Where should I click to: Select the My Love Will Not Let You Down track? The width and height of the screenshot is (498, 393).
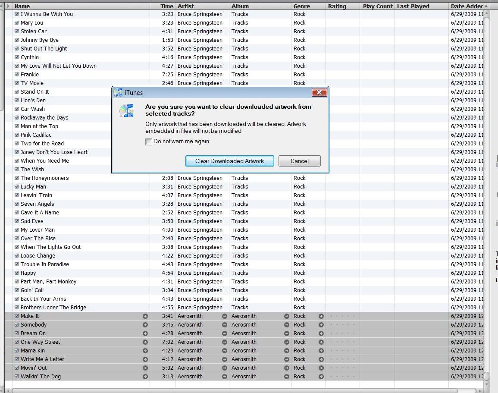point(244,66)
